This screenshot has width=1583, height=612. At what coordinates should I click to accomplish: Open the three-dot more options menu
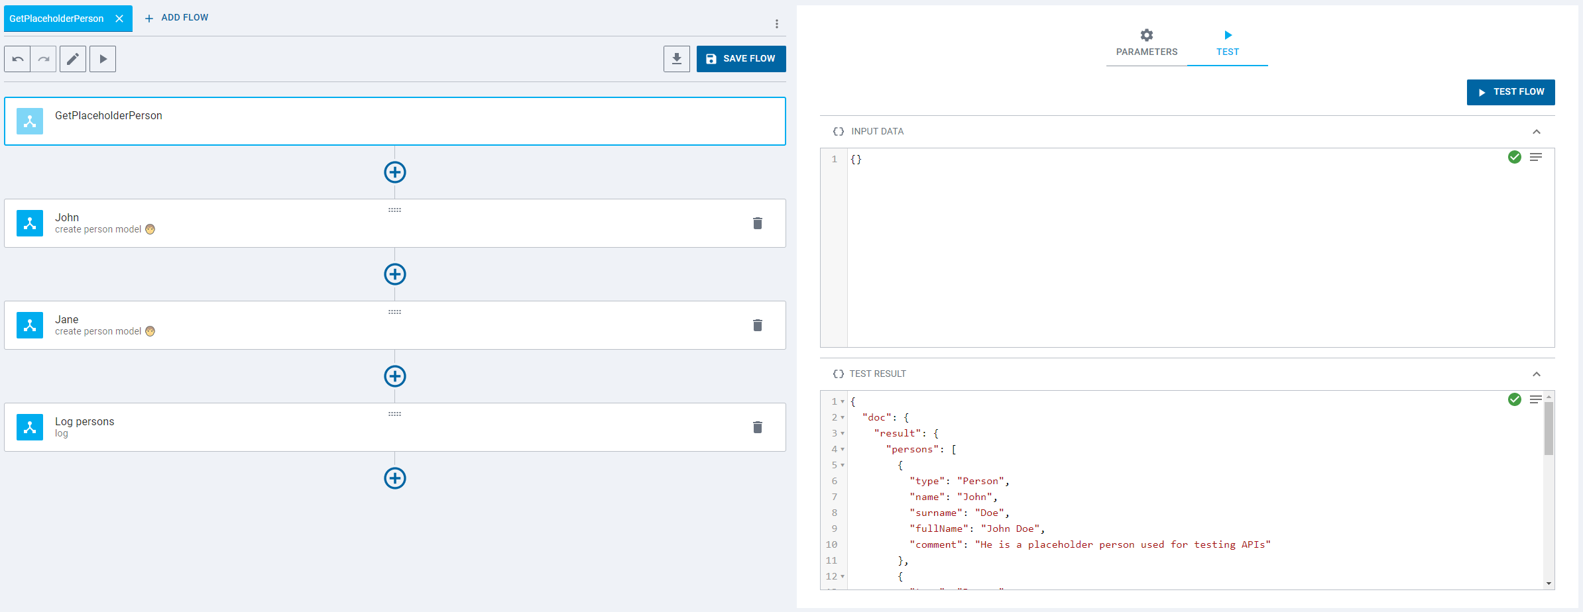[776, 24]
